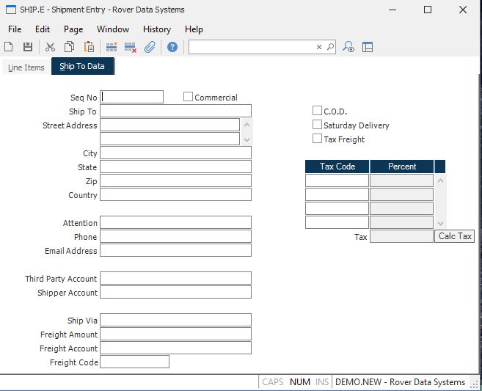Click the Cut scissors icon

point(50,47)
